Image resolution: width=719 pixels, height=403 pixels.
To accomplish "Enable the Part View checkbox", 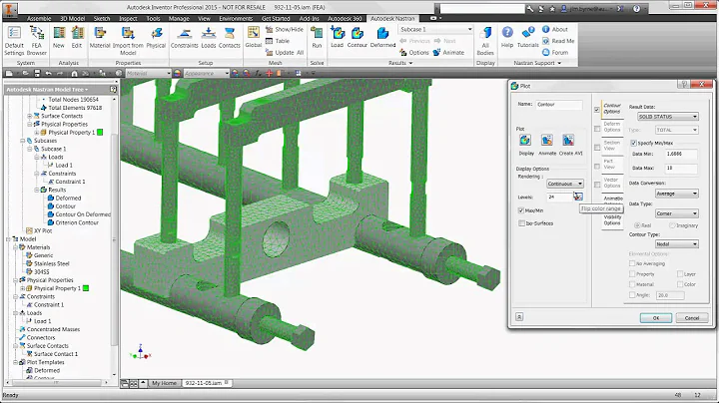I will click(597, 167).
